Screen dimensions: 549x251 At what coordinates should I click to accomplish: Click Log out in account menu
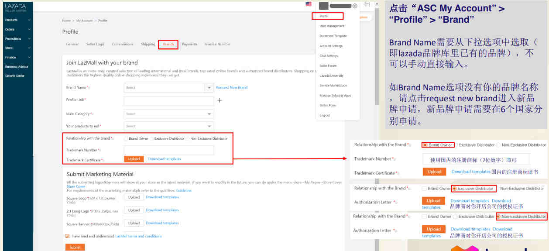[325, 116]
